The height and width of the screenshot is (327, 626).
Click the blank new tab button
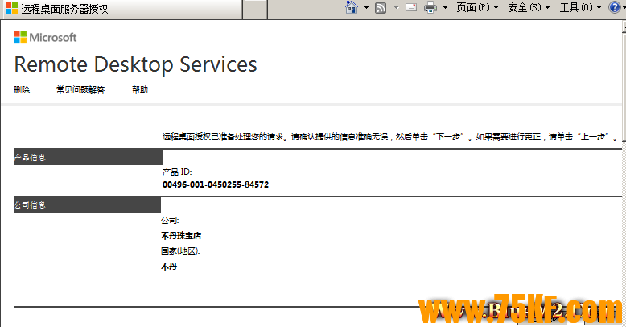[256, 9]
